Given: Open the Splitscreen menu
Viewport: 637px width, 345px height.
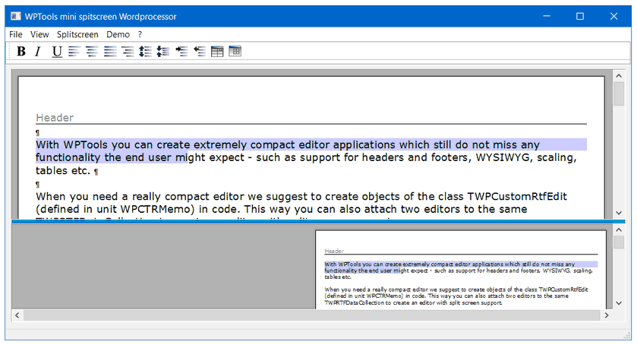Looking at the screenshot, I should coord(77,34).
